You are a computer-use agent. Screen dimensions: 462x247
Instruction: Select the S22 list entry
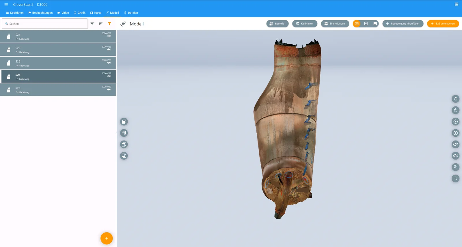click(58, 50)
